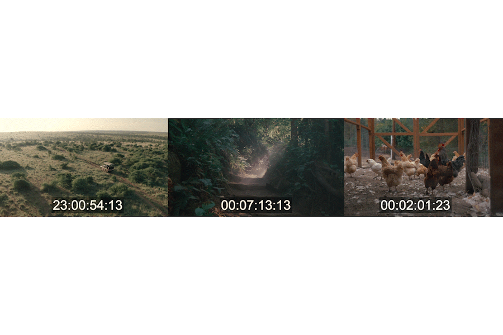Click the 00:02:01:23 timecode overlay

[415, 205]
